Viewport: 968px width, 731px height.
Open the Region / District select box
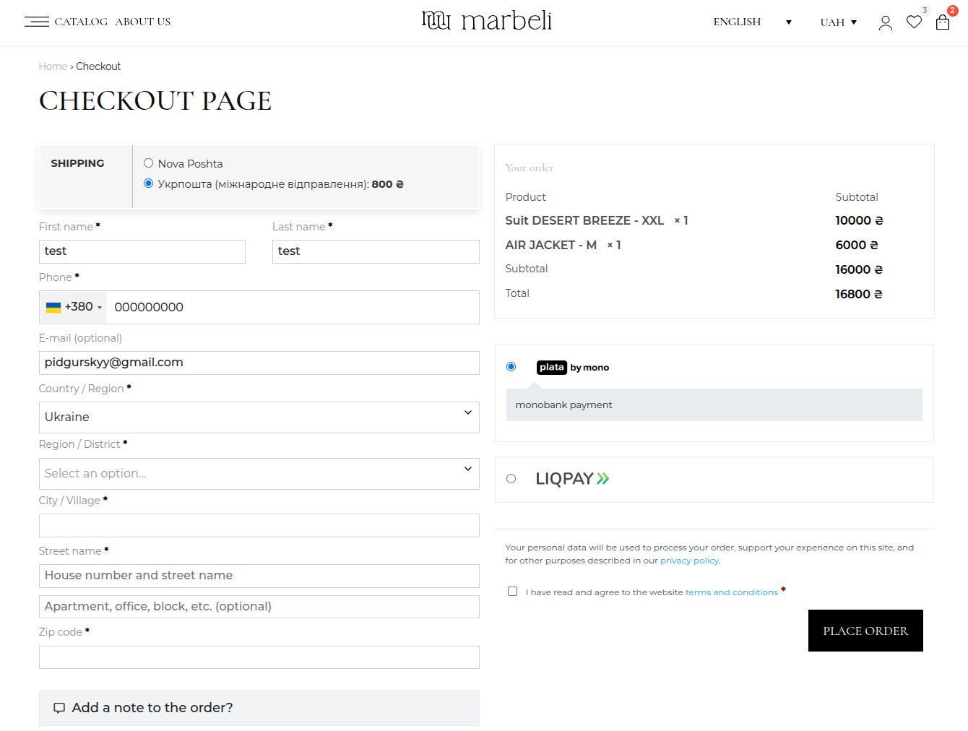click(x=259, y=474)
